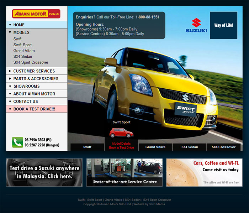Open Grand Vitara in the Models submenu

click(24, 51)
